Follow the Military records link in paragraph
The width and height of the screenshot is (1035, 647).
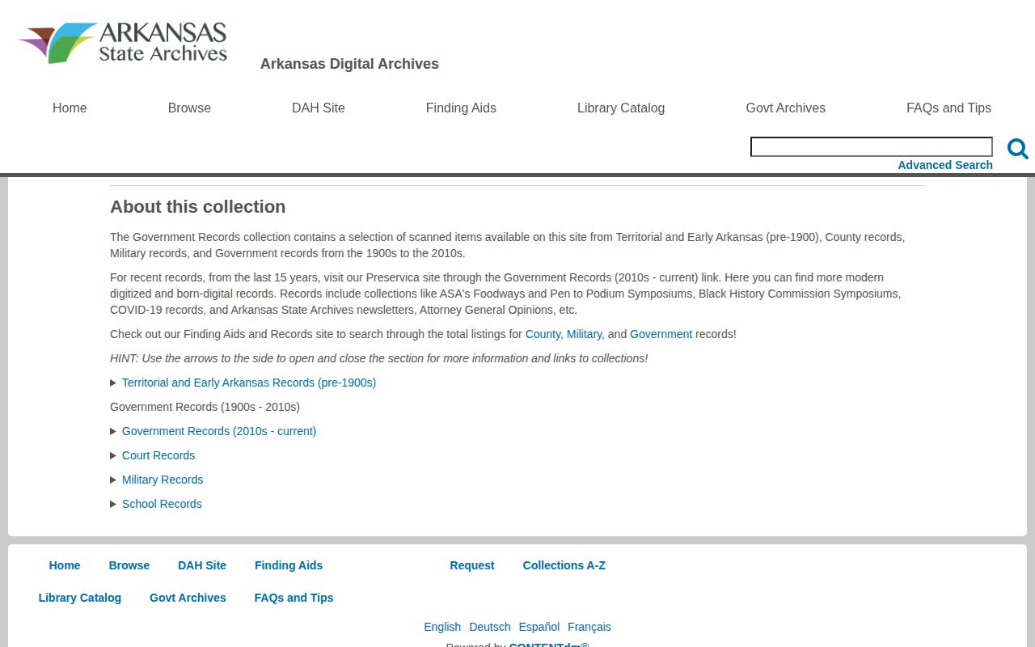pos(584,334)
